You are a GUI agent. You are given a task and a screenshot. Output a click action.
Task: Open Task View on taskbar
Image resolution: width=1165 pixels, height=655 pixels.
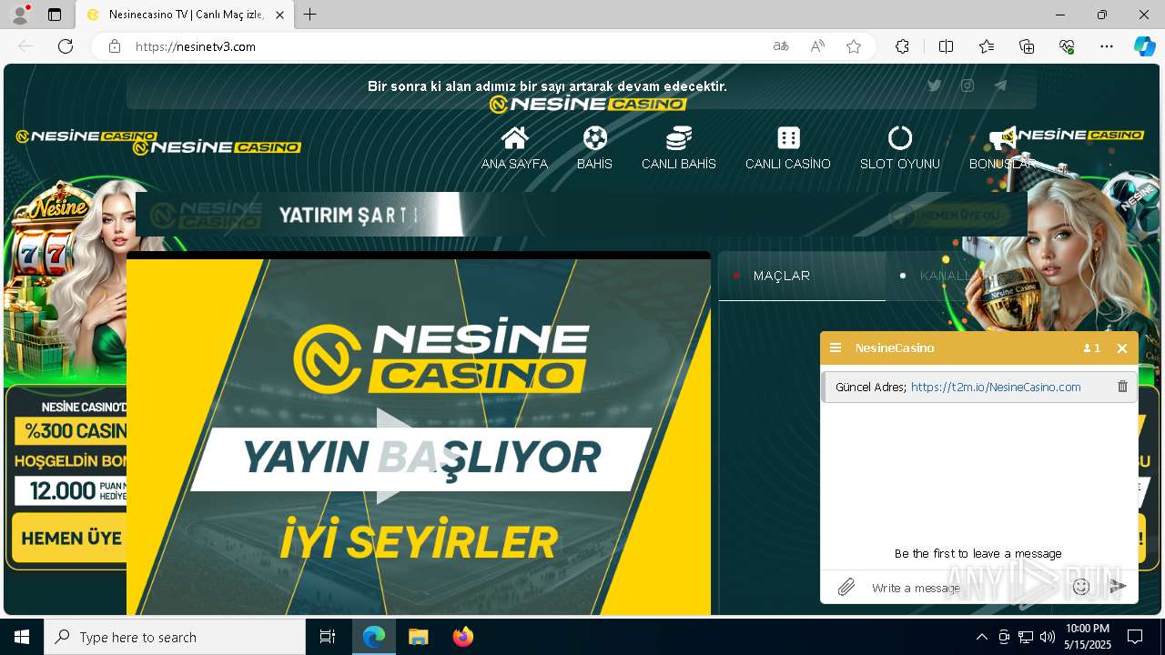coord(328,637)
